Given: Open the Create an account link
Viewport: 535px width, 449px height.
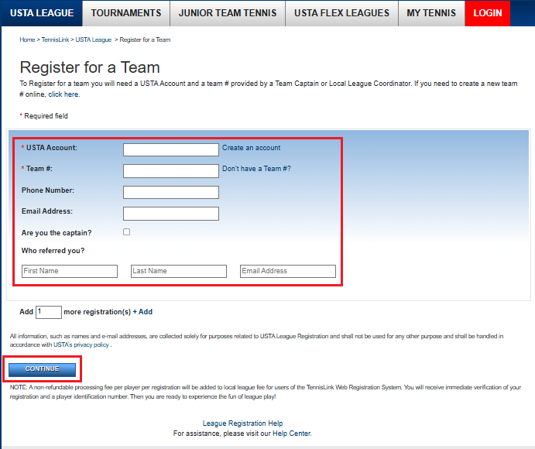Looking at the screenshot, I should click(x=251, y=148).
